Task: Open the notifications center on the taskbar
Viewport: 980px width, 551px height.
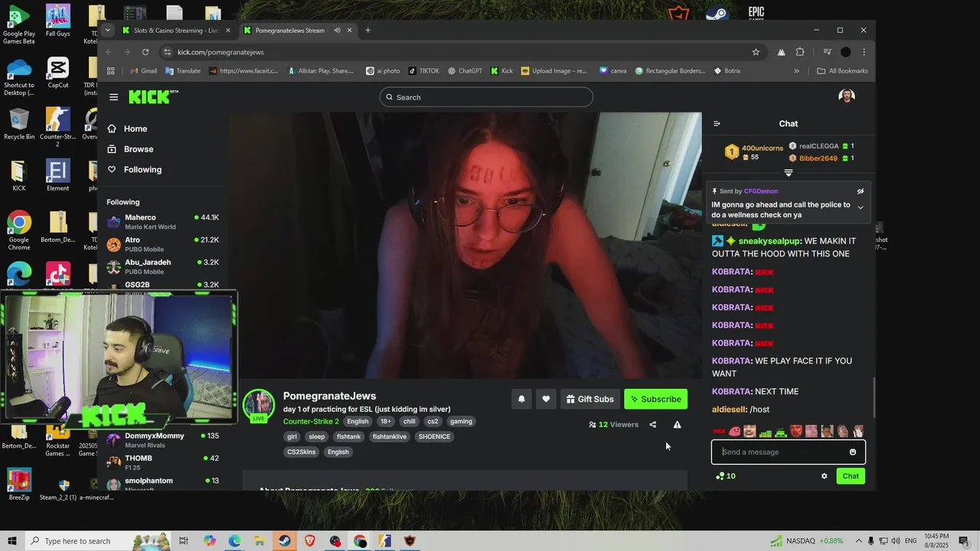Action: click(964, 541)
